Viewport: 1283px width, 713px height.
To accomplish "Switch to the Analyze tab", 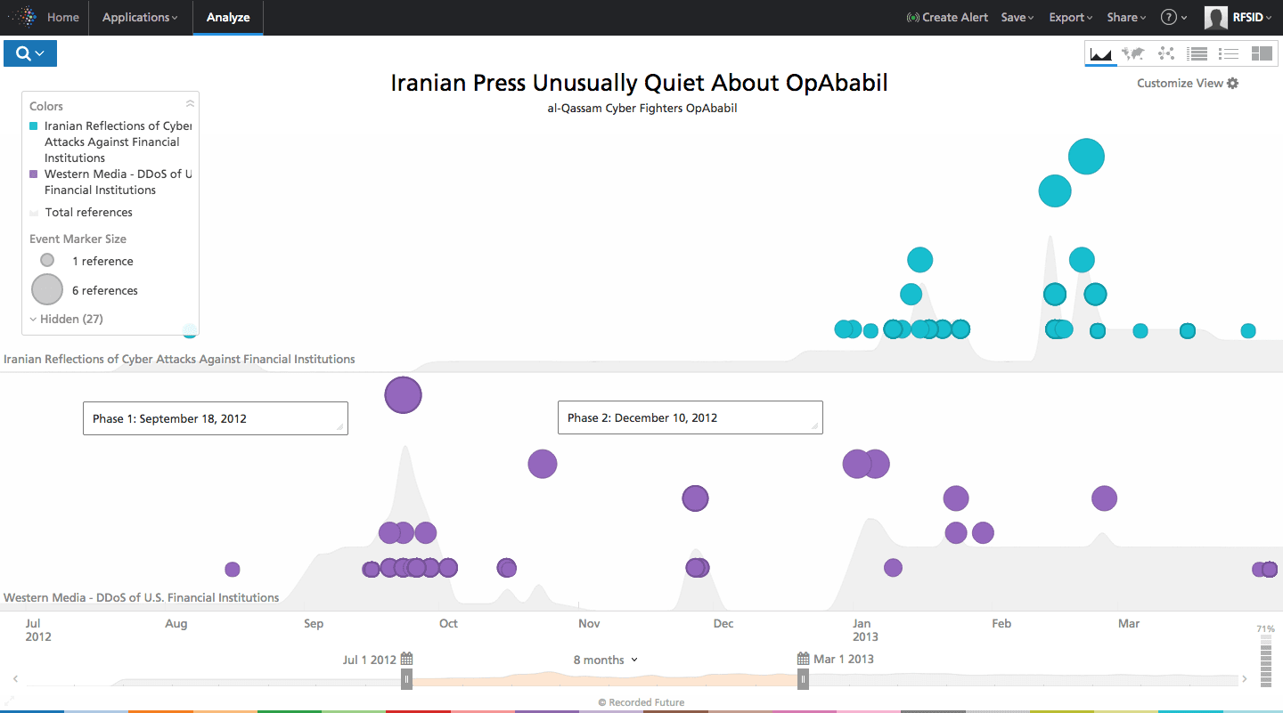I will [x=228, y=17].
